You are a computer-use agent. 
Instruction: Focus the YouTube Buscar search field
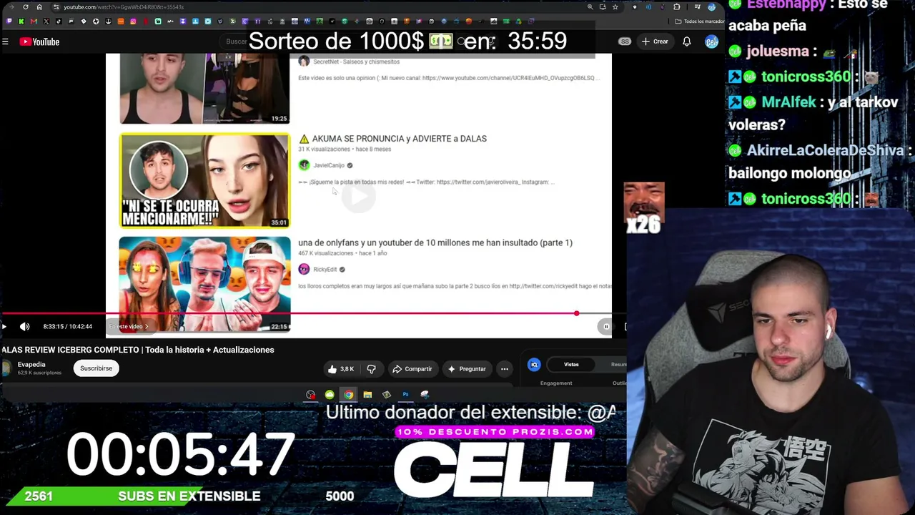tap(237, 41)
